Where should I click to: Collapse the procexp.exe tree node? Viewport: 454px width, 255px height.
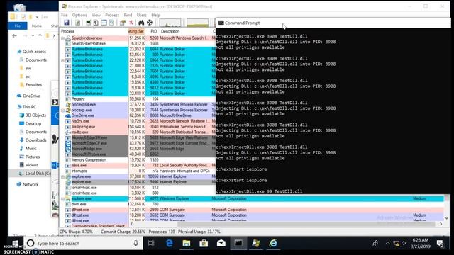62,110
